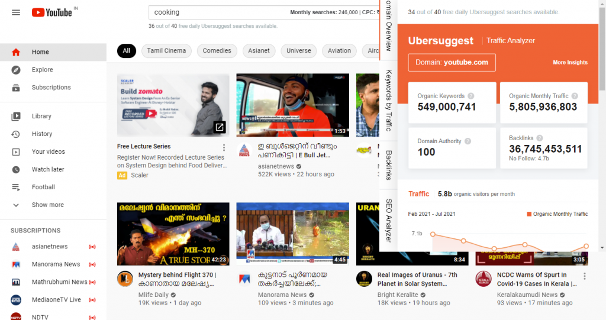Click the Domain: youtube.com button
Screen dimensions: 606x320
click(452, 63)
